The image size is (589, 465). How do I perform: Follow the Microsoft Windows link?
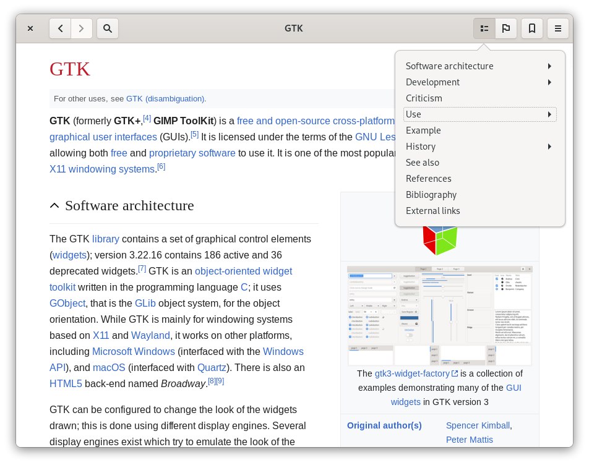tap(134, 352)
